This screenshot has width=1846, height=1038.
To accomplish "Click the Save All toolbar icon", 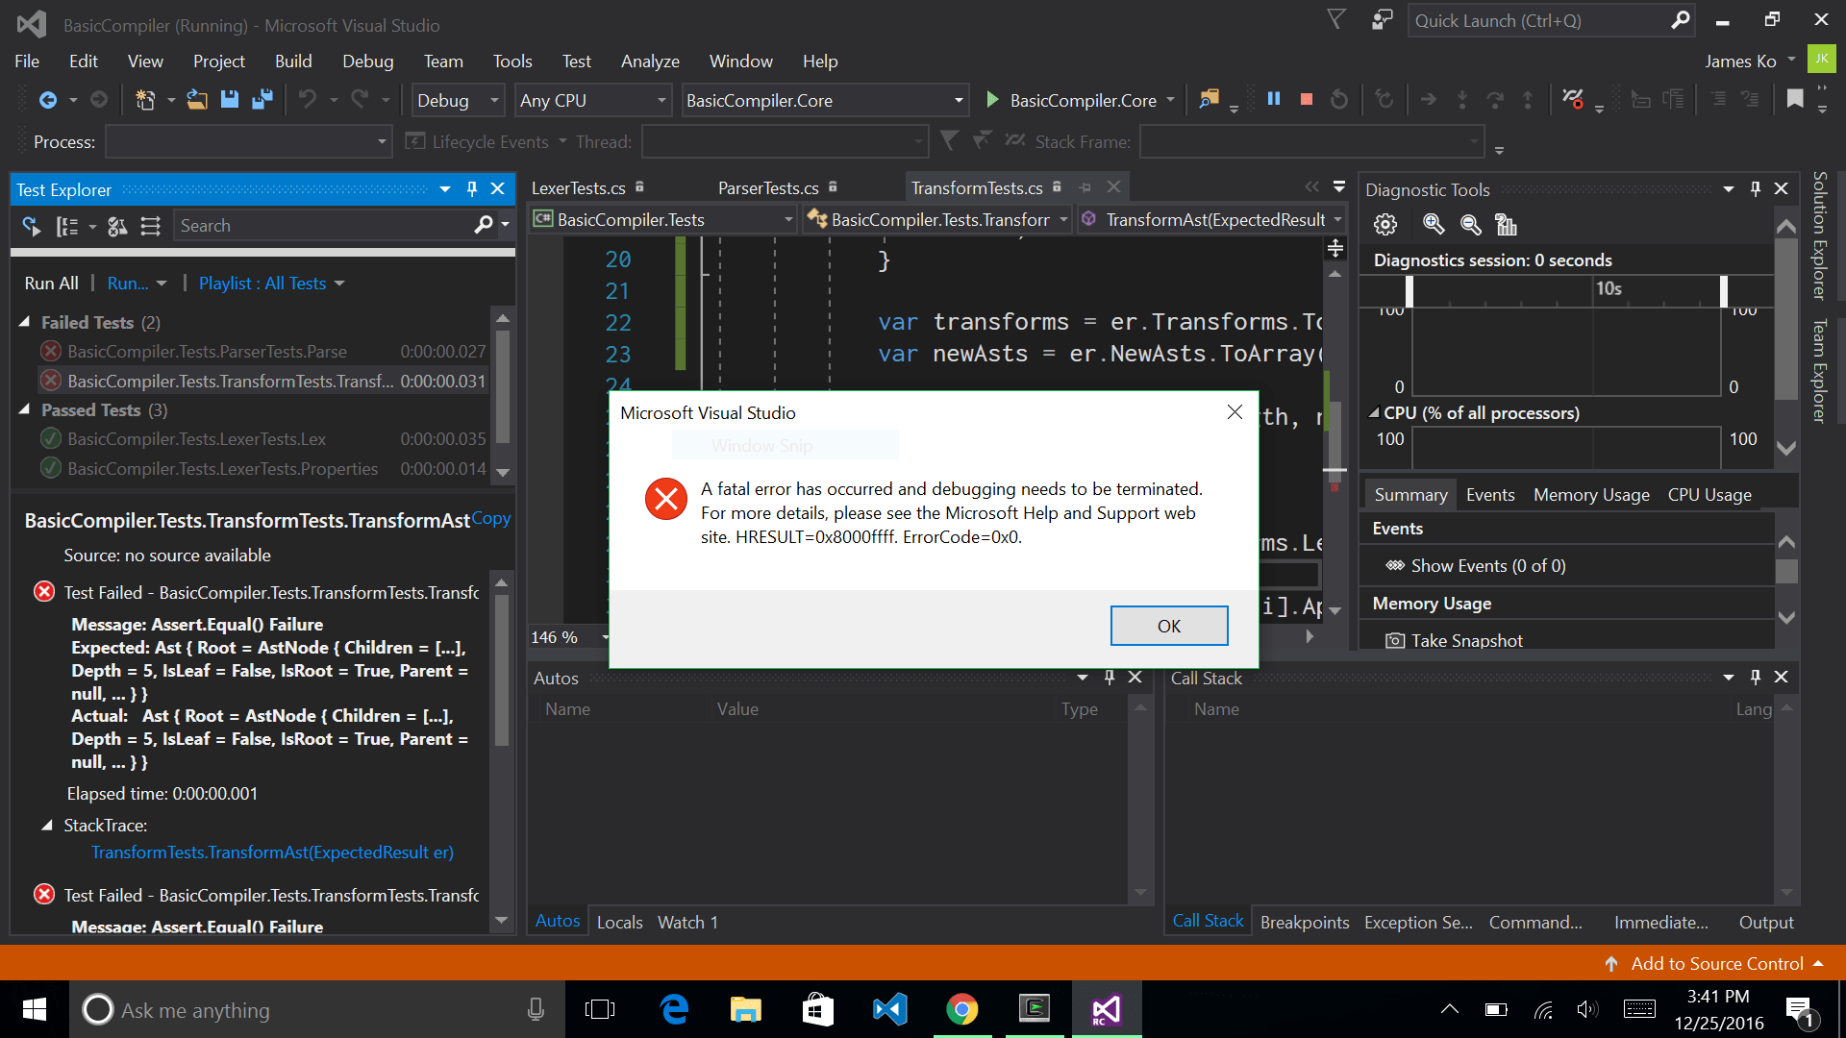I will 262,99.
